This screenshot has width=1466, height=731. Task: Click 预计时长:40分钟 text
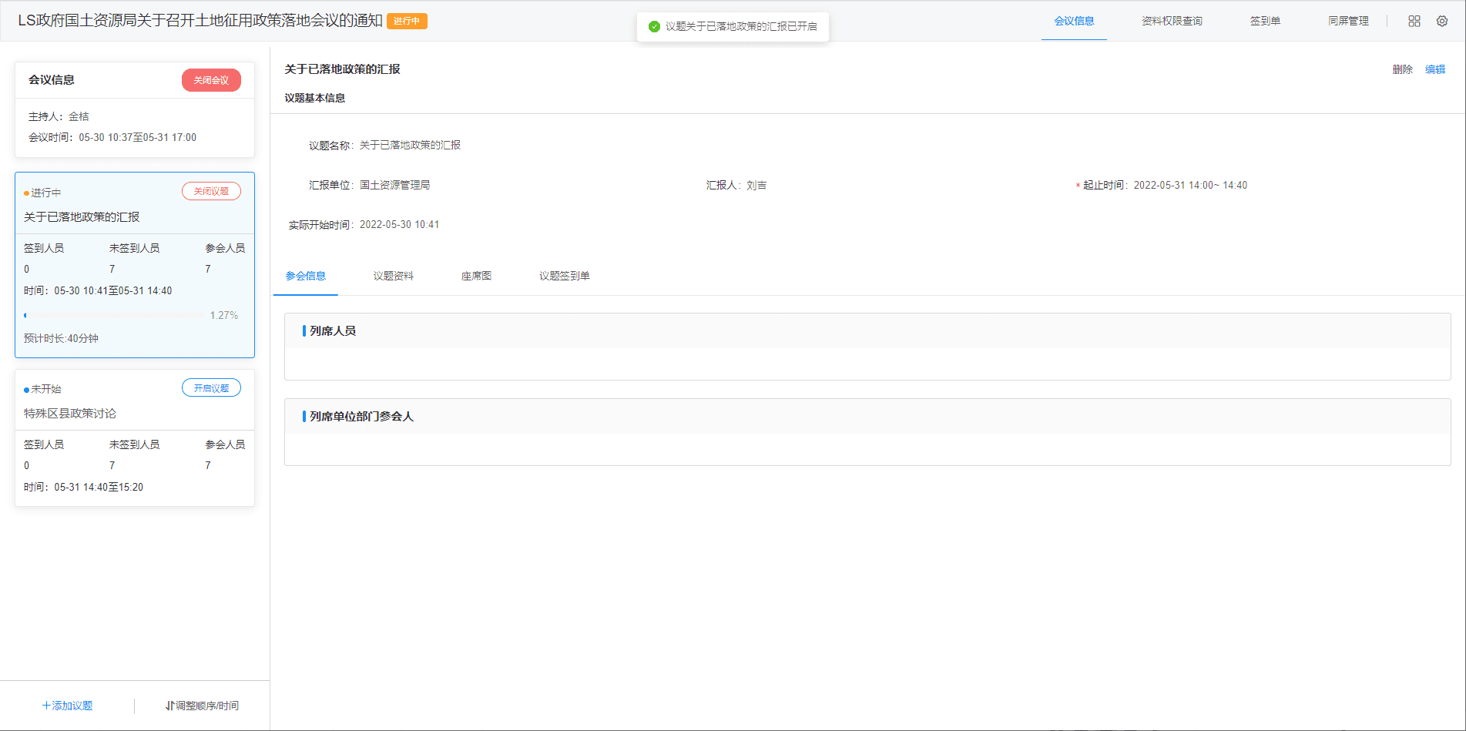[x=61, y=338]
